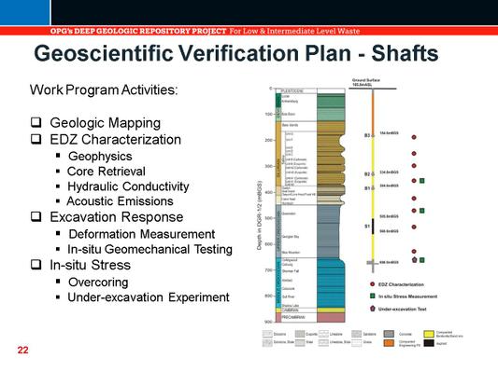Click the Hydraulic Conductivity bullet item
Viewport: 498px width, 372px height.
click(128, 186)
